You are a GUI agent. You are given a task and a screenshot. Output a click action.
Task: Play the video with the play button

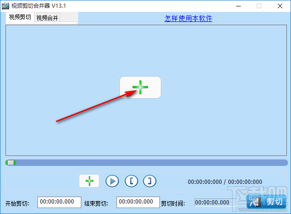112,181
